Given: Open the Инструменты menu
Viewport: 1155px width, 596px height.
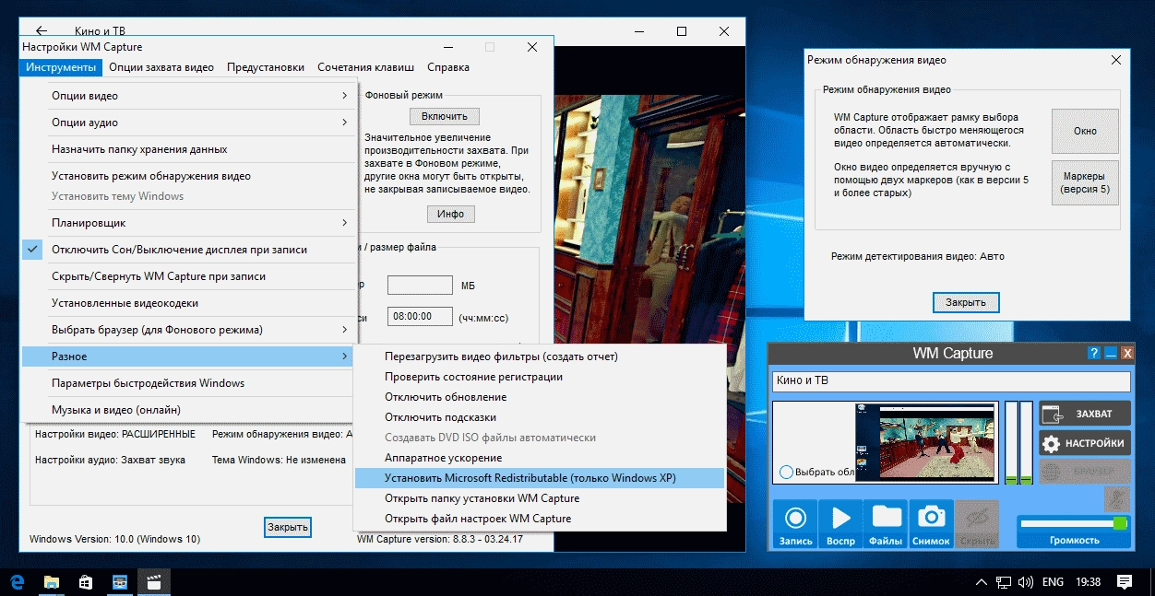Looking at the screenshot, I should (60, 67).
